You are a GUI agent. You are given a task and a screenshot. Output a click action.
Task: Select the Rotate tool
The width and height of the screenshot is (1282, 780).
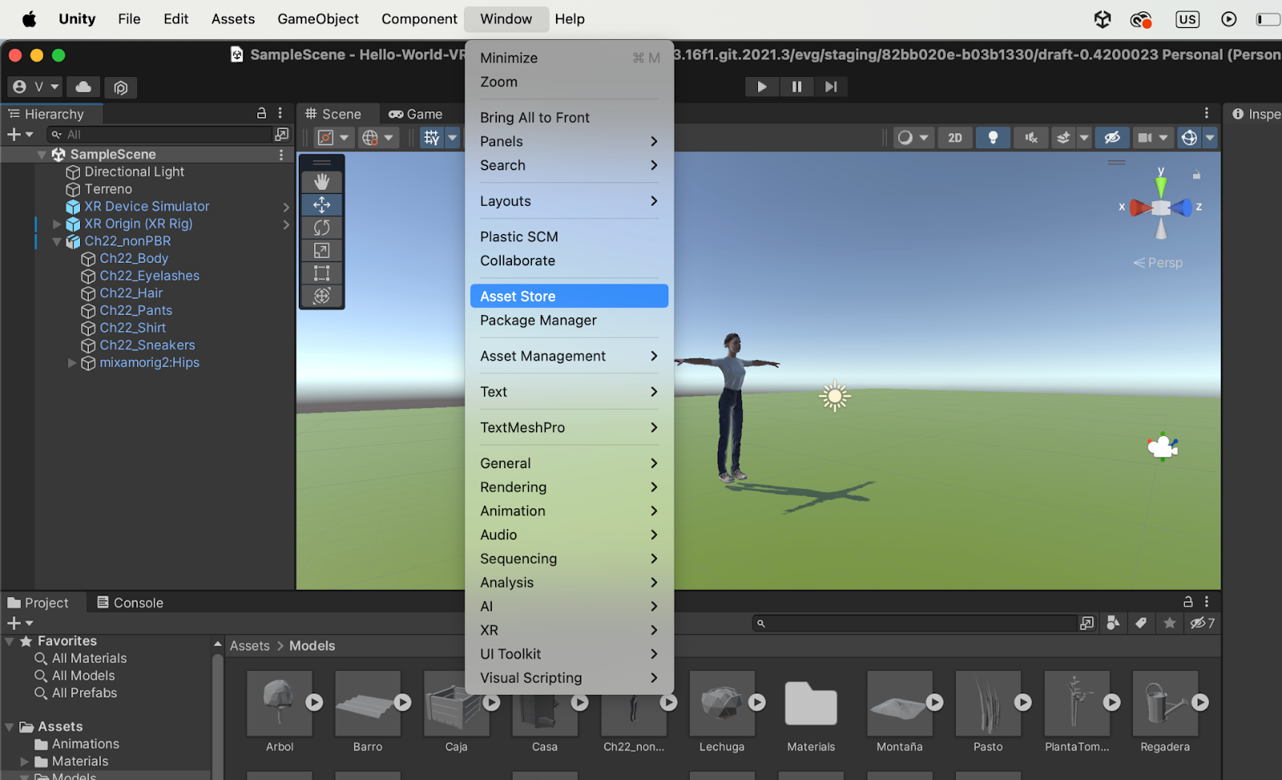pyautogui.click(x=322, y=228)
